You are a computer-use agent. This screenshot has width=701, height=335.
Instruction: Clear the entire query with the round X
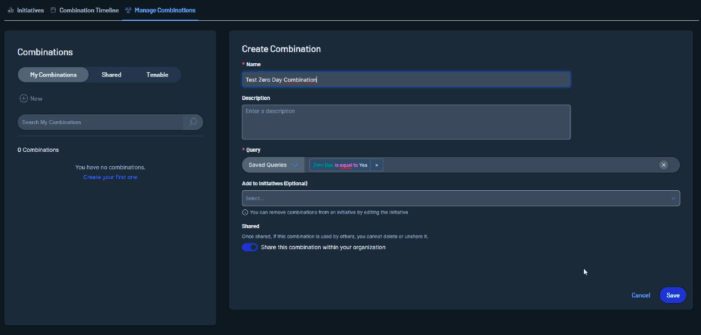663,165
